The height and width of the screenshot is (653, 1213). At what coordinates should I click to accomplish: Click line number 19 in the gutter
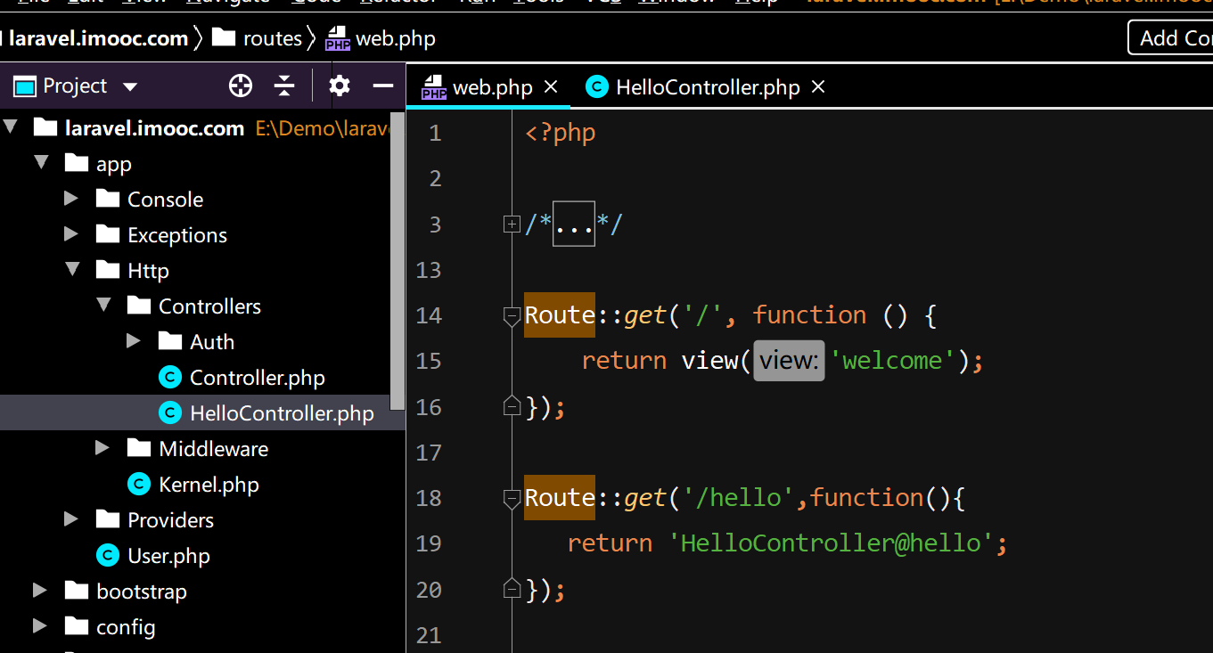[x=429, y=543]
